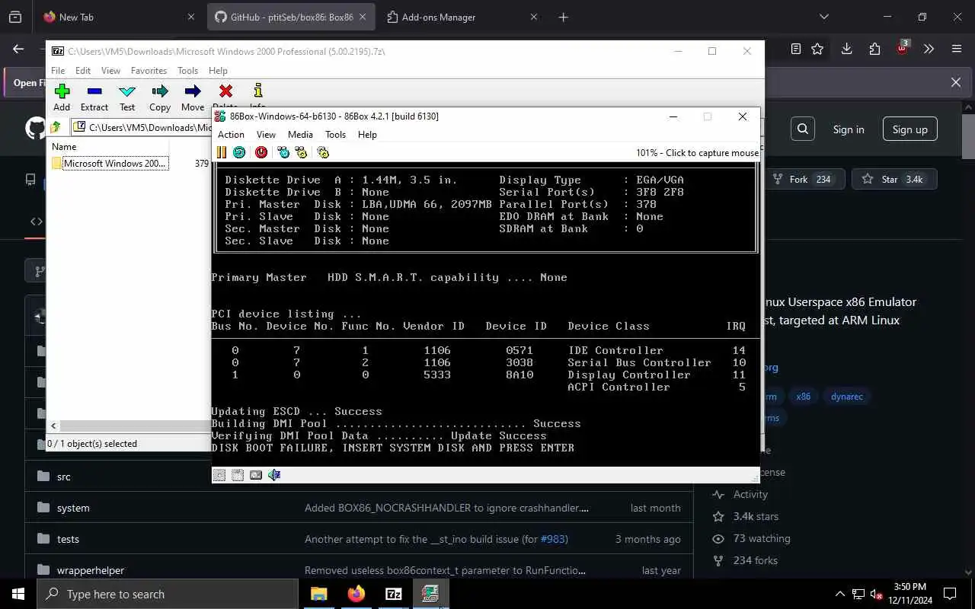
Task: Open issue link #983 in commit message
Action: click(554, 539)
